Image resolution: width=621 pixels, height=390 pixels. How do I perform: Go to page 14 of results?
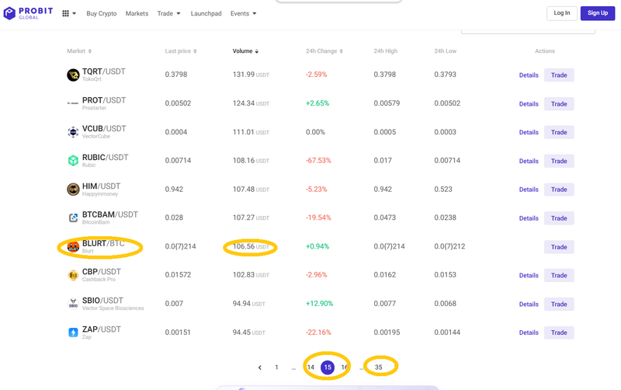tap(310, 367)
